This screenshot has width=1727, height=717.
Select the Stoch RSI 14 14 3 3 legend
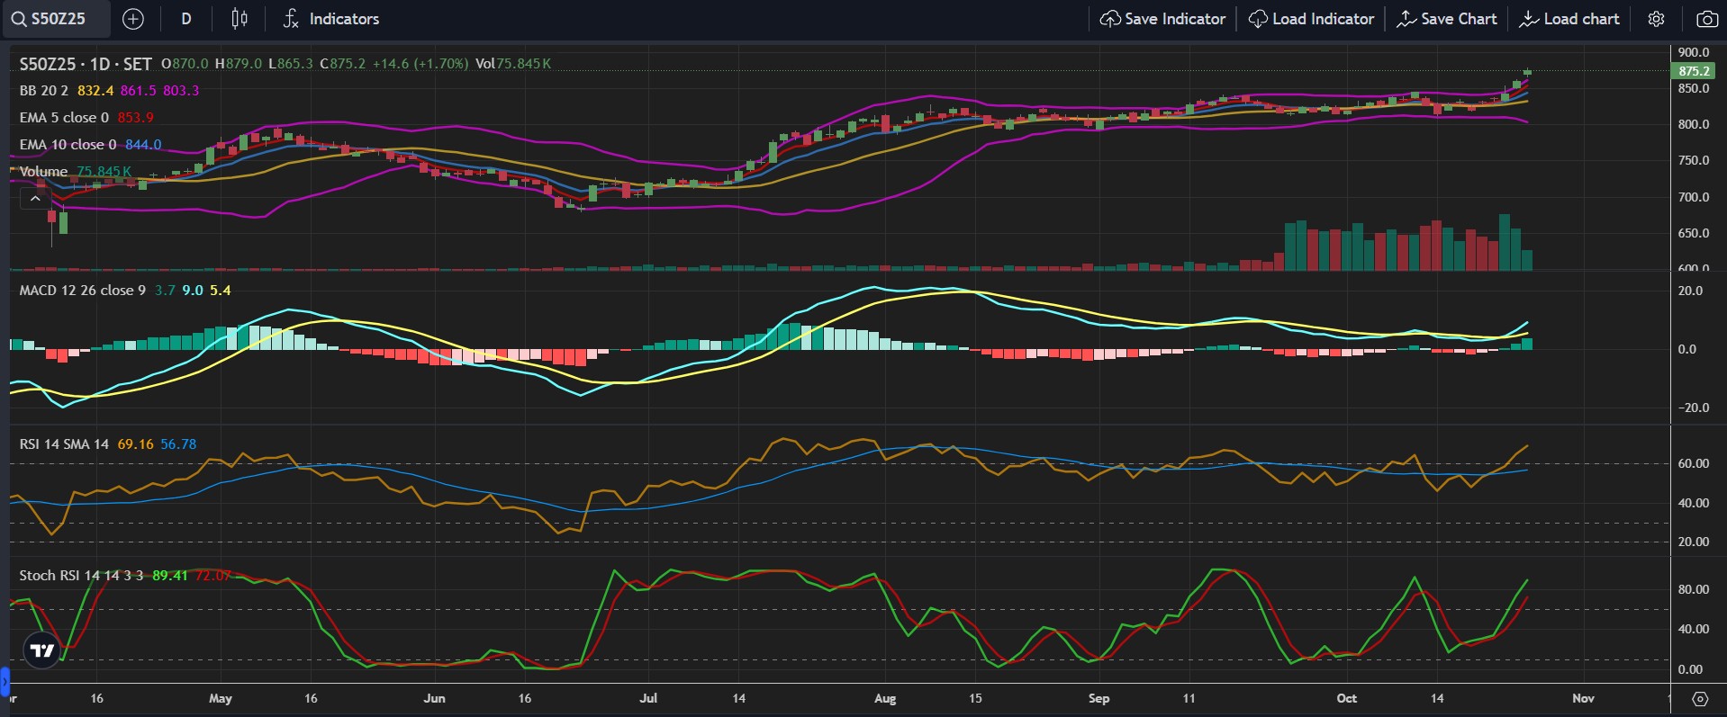click(81, 576)
